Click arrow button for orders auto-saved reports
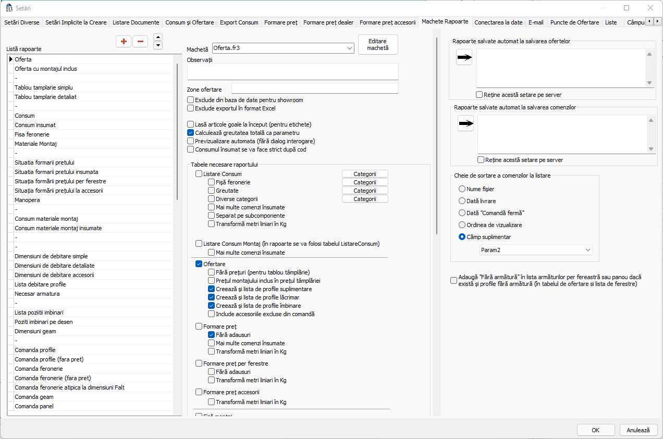This screenshot has height=439, width=663. coord(466,123)
